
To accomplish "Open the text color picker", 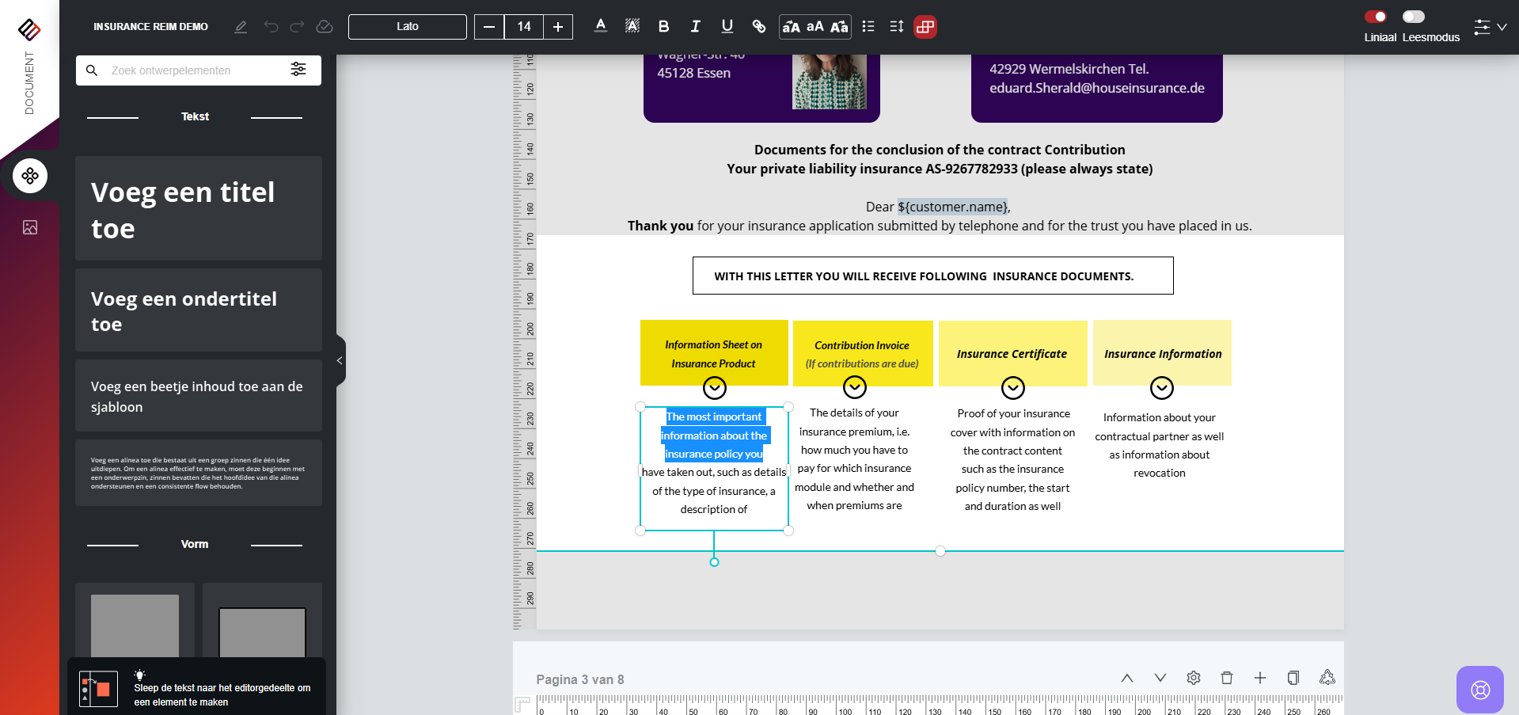I will (x=601, y=27).
